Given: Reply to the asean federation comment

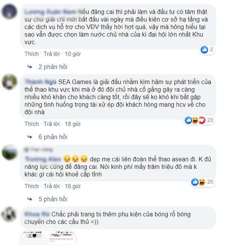Looking at the screenshot, I should coord(52,186).
